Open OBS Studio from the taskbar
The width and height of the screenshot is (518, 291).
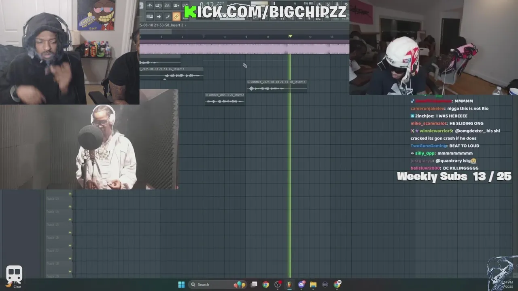click(x=278, y=285)
